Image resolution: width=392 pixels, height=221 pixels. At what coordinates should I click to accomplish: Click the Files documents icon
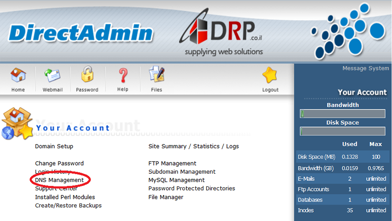point(157,75)
